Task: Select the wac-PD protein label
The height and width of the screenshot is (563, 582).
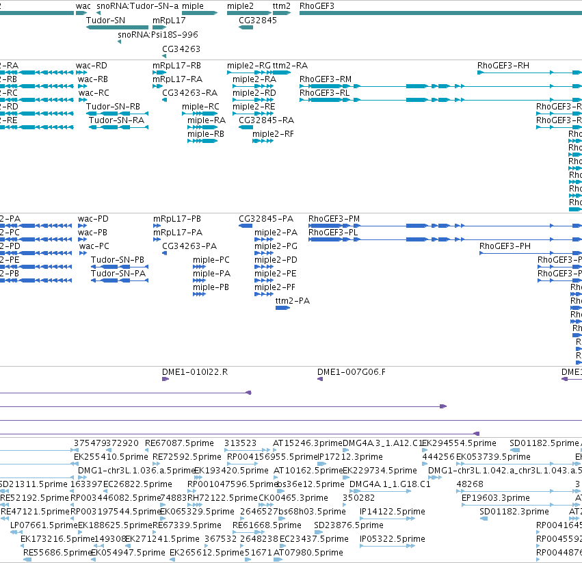Action: pos(93,219)
